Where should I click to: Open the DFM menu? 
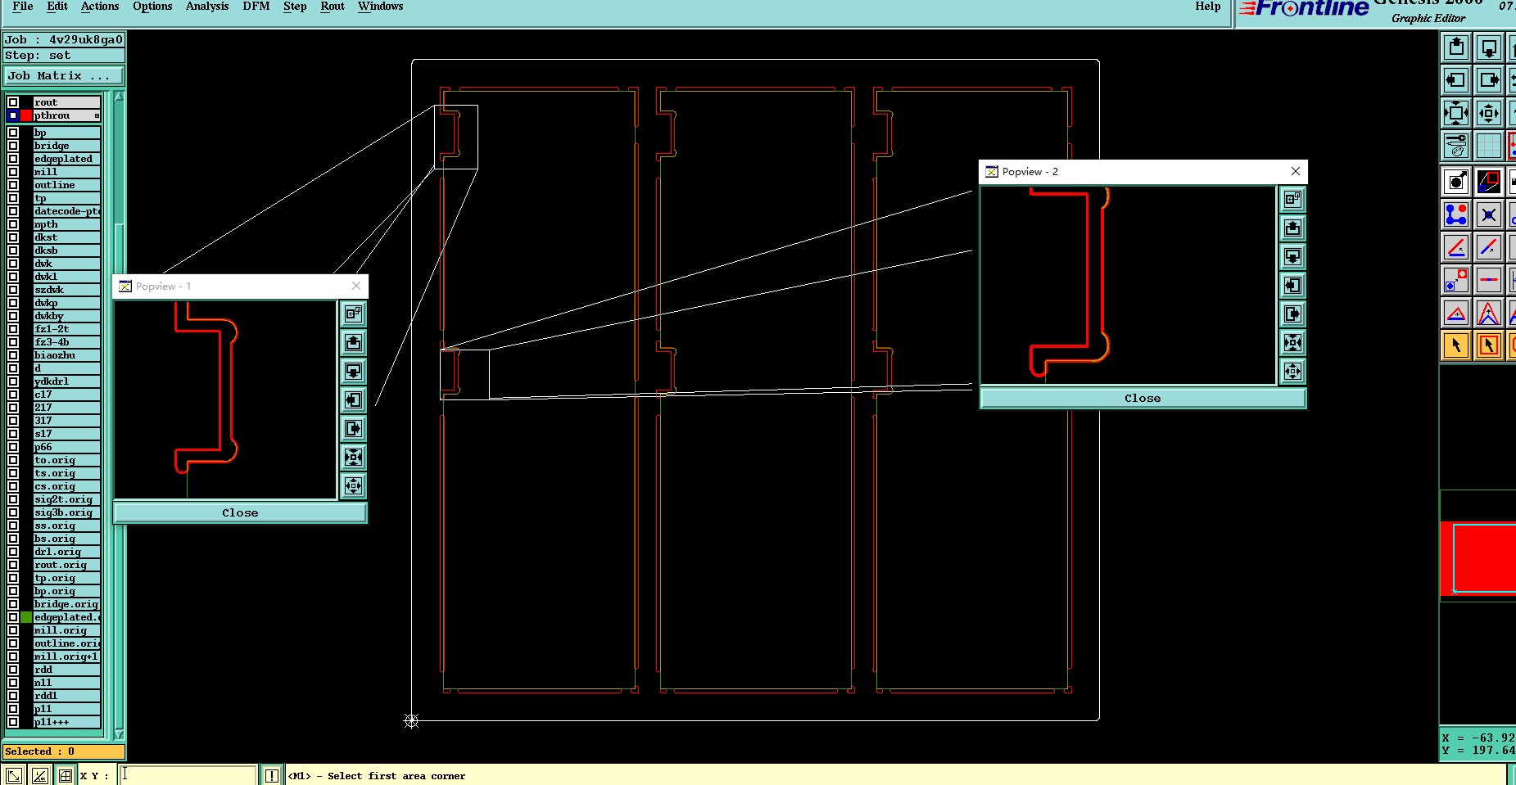(256, 7)
